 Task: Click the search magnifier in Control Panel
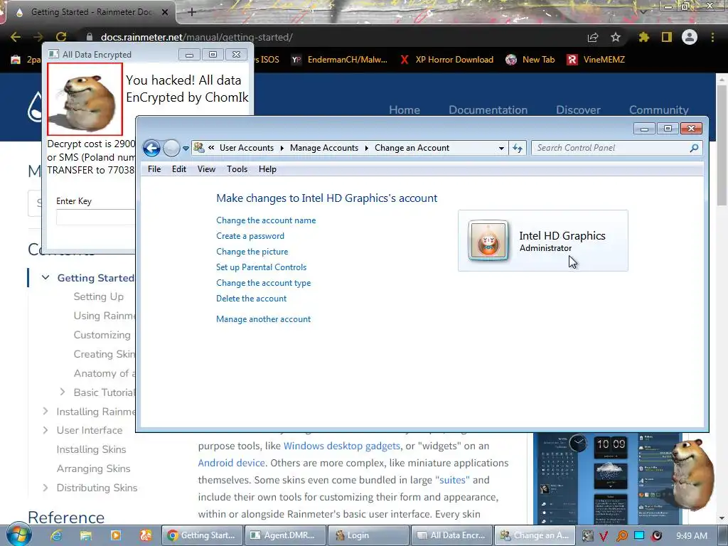pos(694,148)
